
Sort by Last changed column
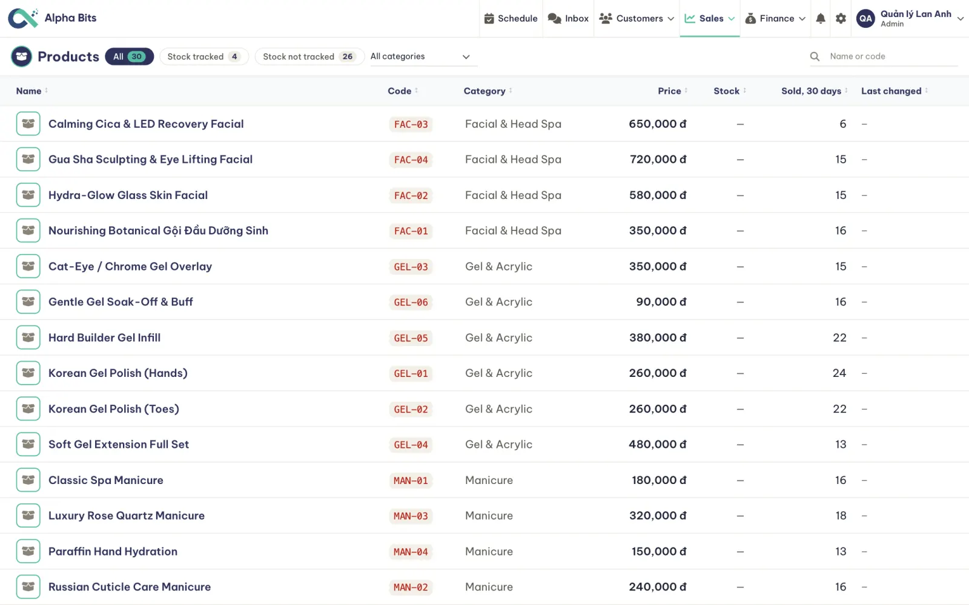point(895,91)
